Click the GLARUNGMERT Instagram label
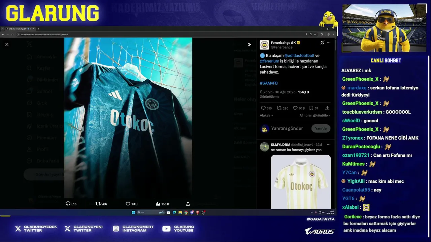This screenshot has height=242, width=431. [138, 229]
